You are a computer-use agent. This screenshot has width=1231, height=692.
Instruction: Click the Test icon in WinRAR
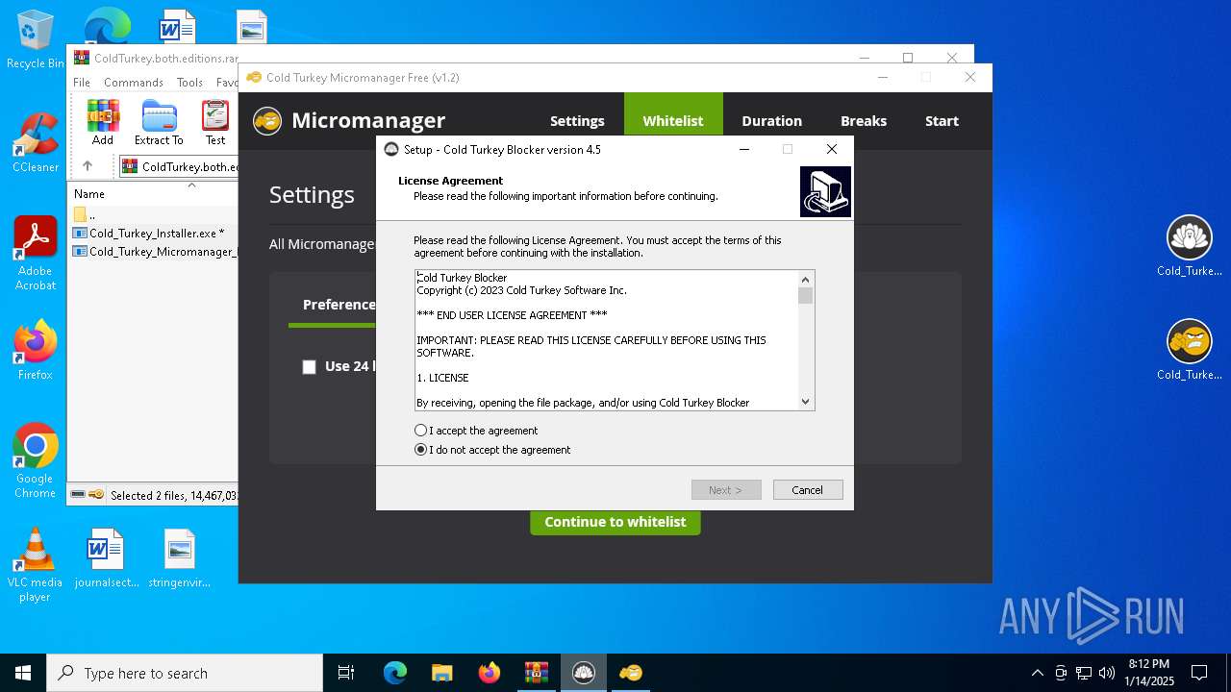click(x=215, y=122)
